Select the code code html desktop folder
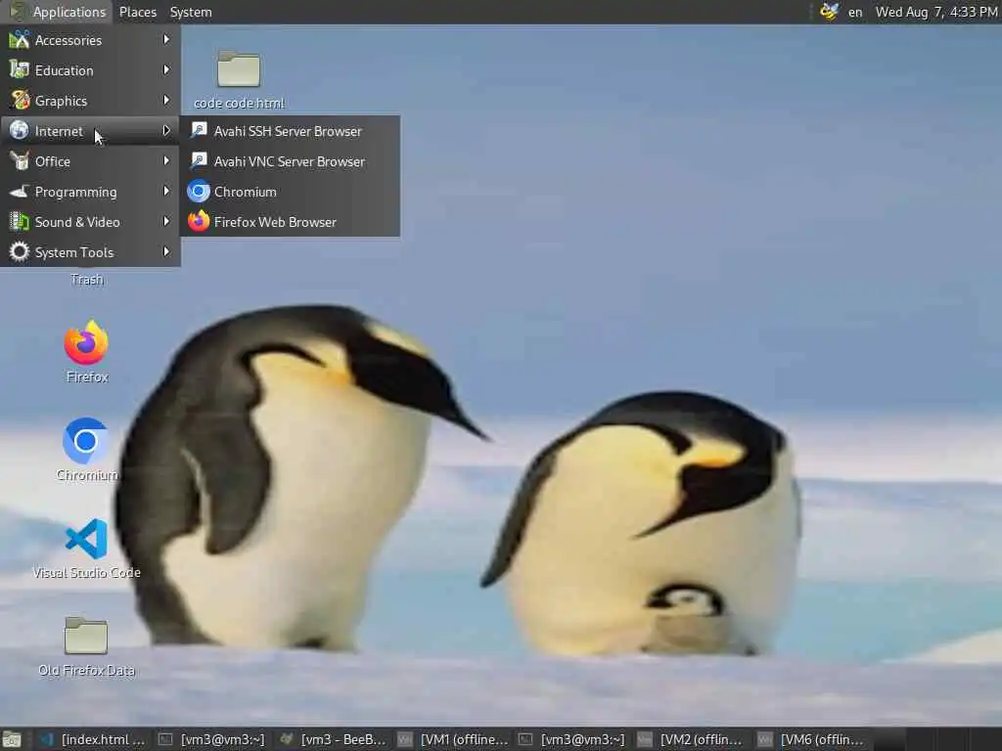 (239, 79)
